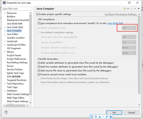
Task: Select Web Project Settings in the tree
Action: click(18, 101)
